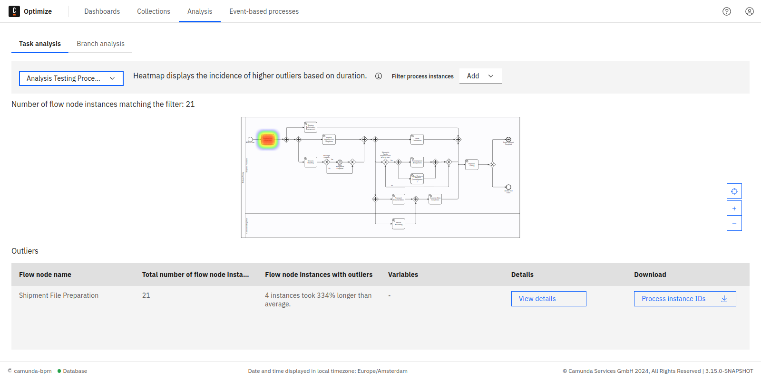
Task: Select the Task analysis tab
Action: point(40,44)
